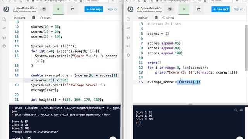Share the Java repl with the share icon

pos(73,9)
